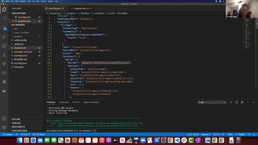
Task: Switch to the Debug Console tab
Action: click(92, 102)
